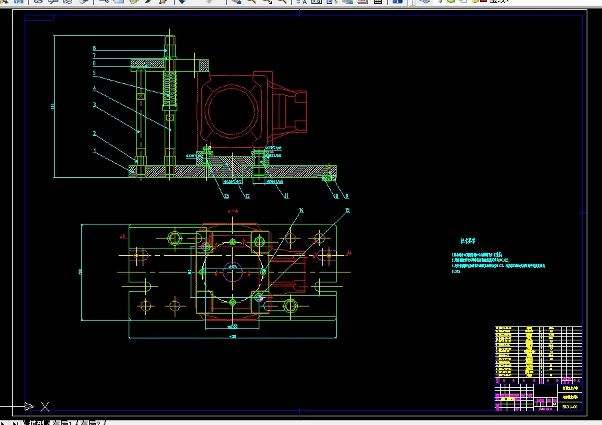
Task: Select part balloon number 1
Action: (95, 151)
